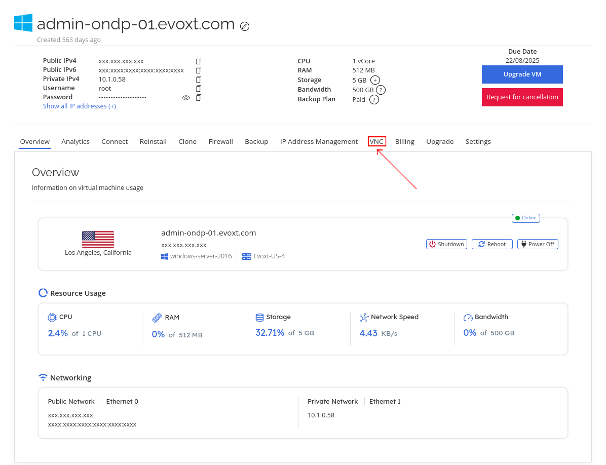The image size is (606, 465).
Task: Expand Show all IP addresses
Action: coord(79,106)
